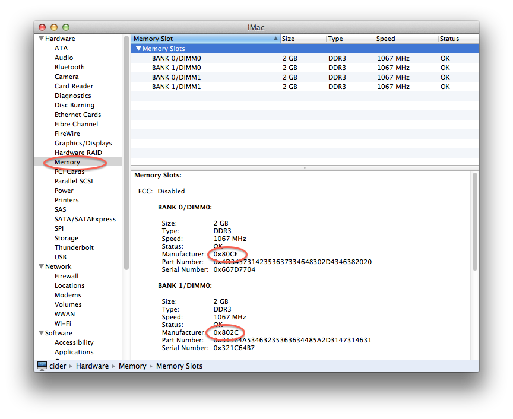Select the BANK 0/DIMM0 table row

tap(305, 58)
